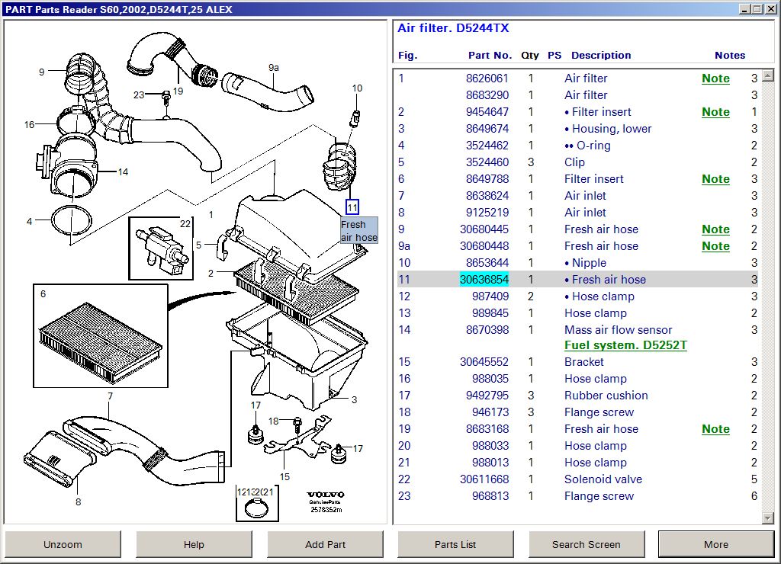Viewport: 781px width, 564px height.
Task: Click the Add Part button
Action: coord(325,544)
